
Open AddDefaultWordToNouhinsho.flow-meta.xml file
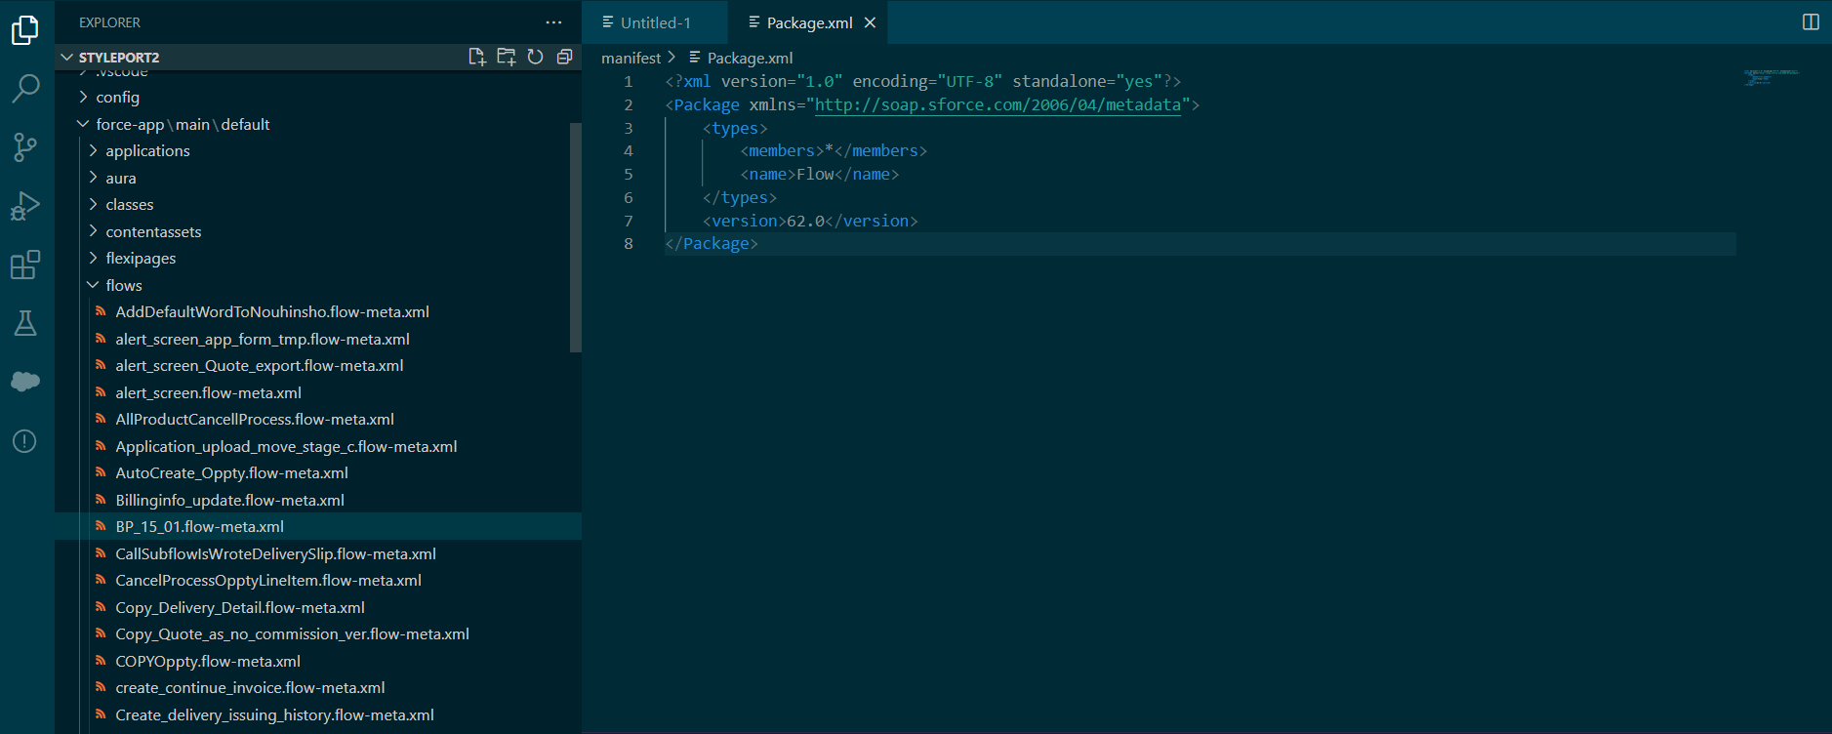click(x=318, y=312)
